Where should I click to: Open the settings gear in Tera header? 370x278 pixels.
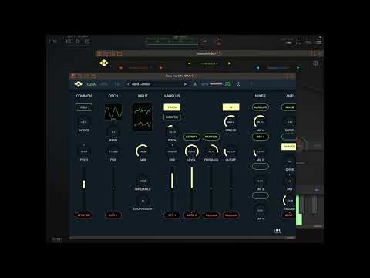point(238,84)
